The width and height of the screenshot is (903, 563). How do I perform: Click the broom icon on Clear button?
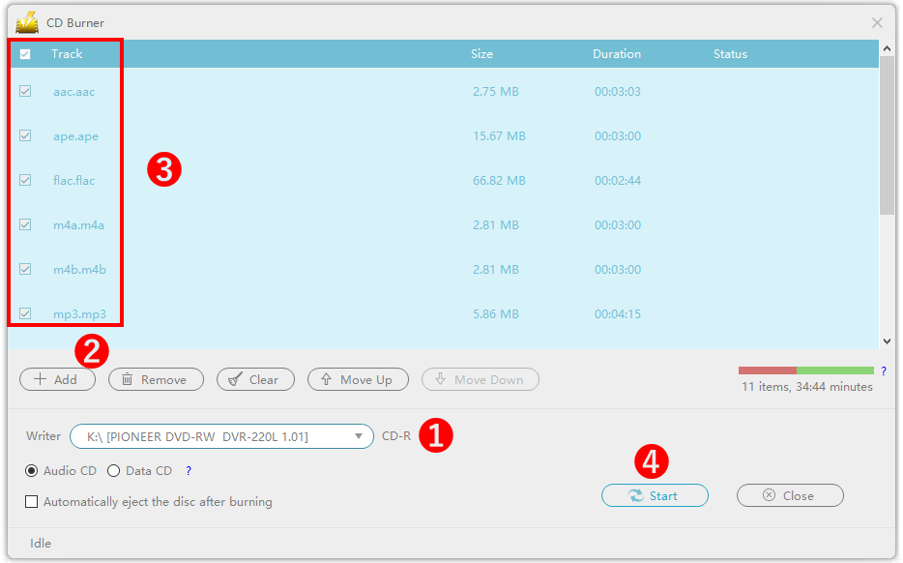point(236,380)
